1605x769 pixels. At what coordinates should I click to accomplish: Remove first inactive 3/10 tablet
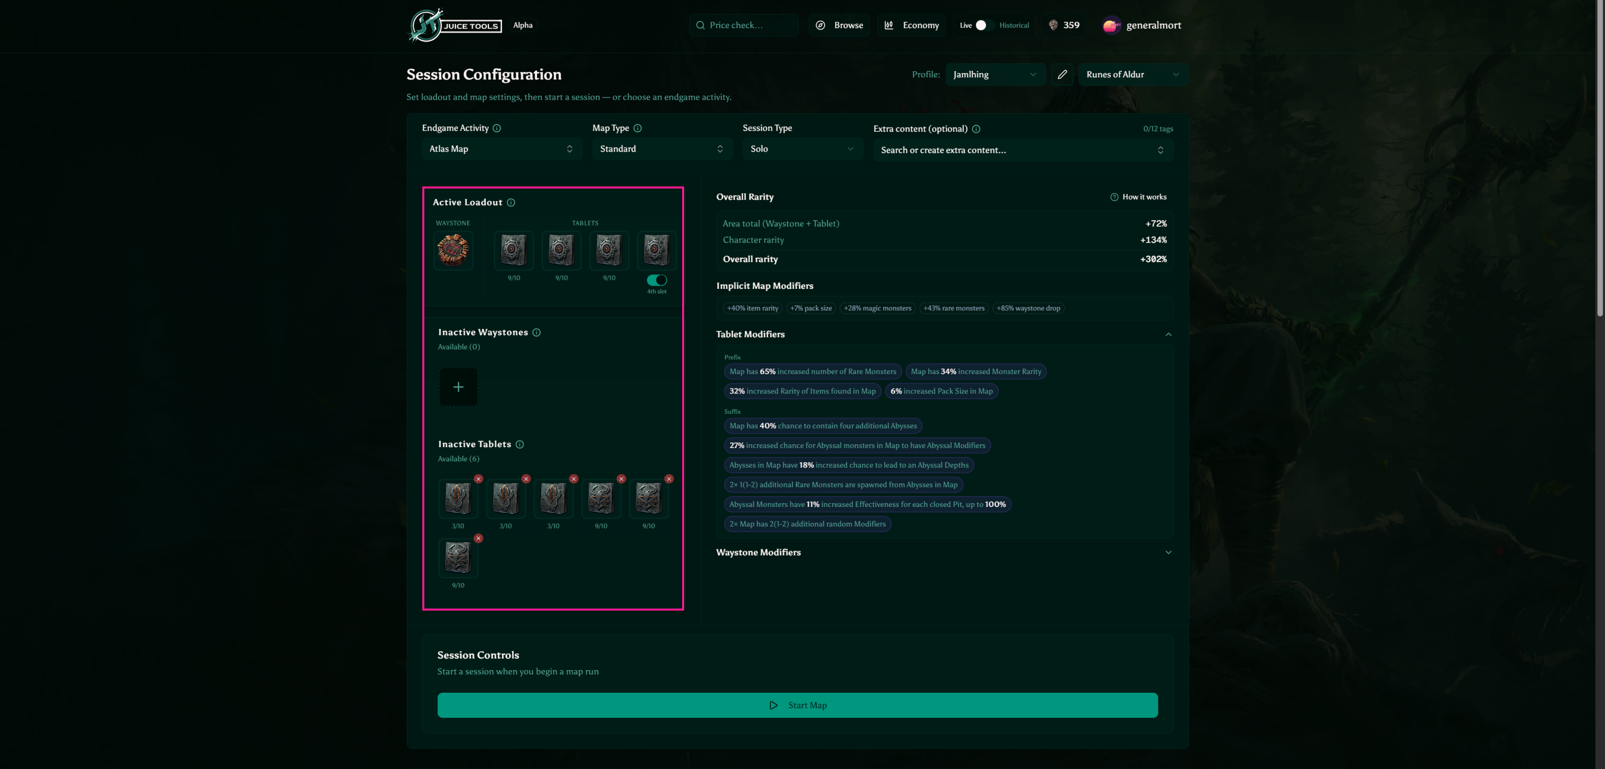[478, 479]
